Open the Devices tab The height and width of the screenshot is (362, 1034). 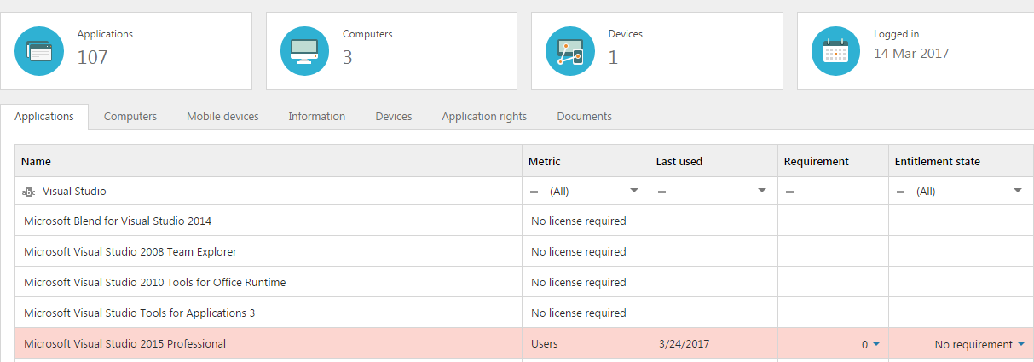tap(394, 117)
